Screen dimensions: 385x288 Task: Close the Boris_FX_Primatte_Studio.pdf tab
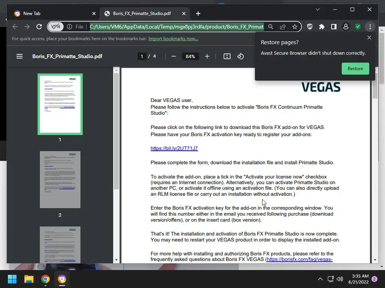183,13
